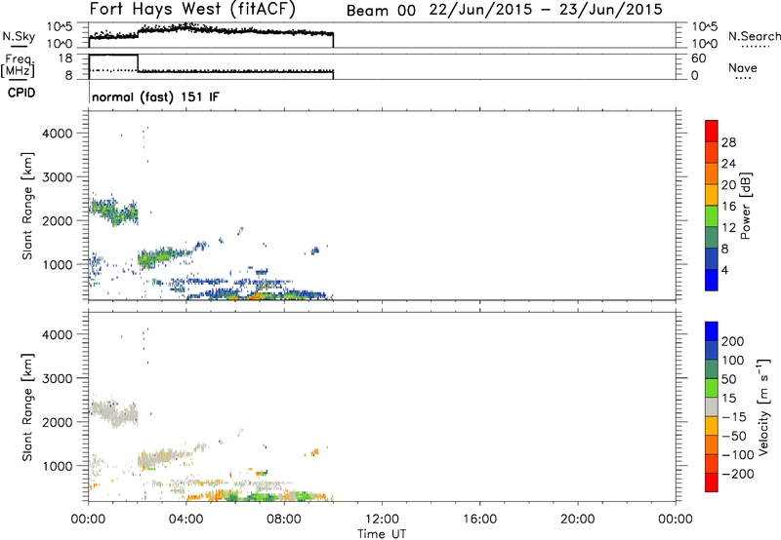Select the 'Freq. [MHz]' axis label

click(x=19, y=66)
